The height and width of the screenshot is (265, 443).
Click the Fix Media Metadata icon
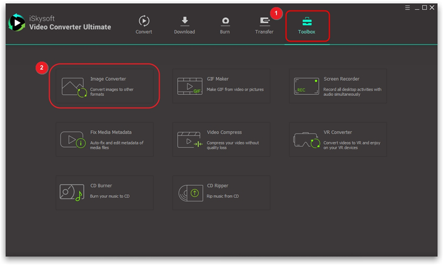72,140
